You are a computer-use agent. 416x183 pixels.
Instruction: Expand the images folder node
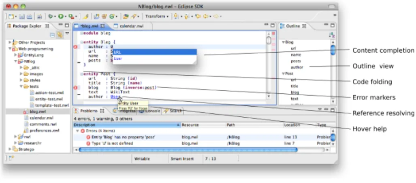(21, 74)
